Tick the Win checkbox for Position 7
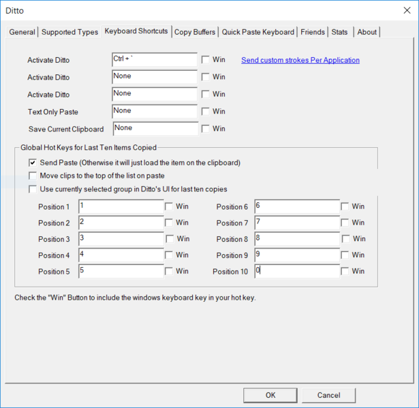The height and width of the screenshot is (408, 419). click(x=345, y=223)
